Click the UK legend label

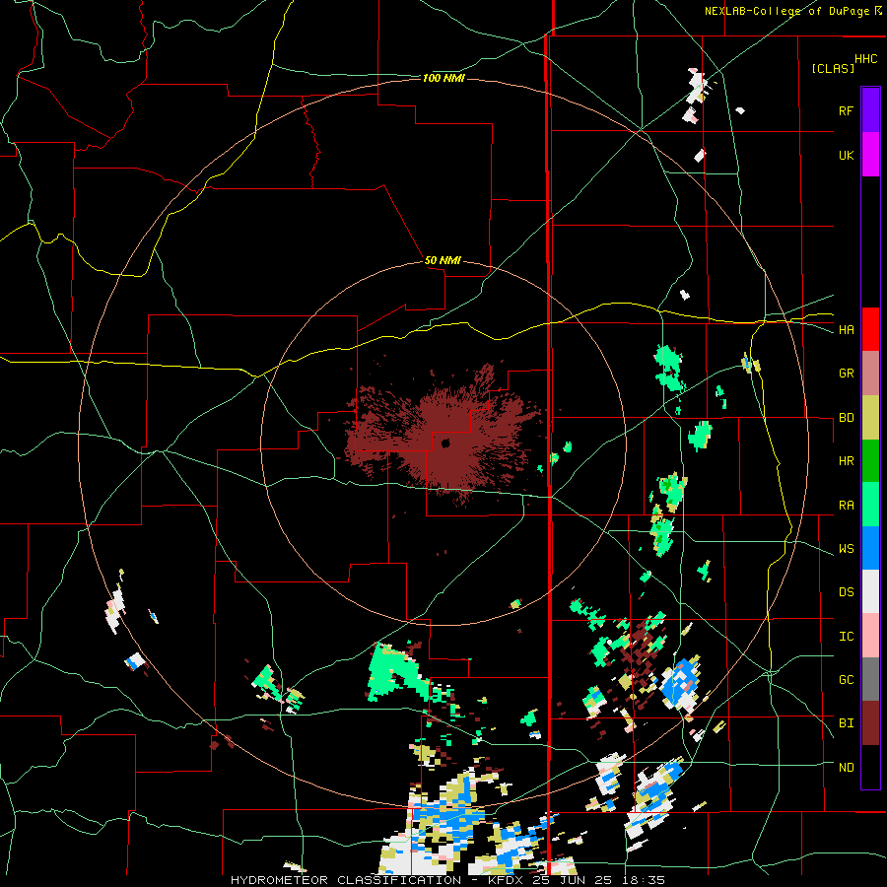tap(846, 155)
